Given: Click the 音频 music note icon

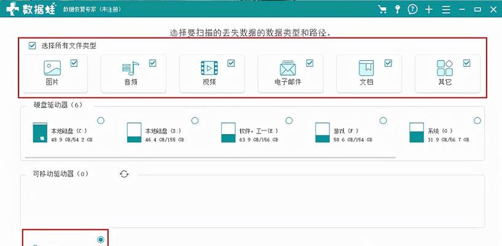Looking at the screenshot, I should [131, 68].
